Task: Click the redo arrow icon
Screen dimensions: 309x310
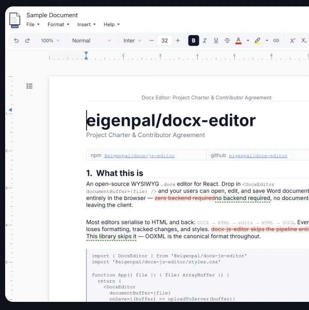Action: tap(27, 41)
